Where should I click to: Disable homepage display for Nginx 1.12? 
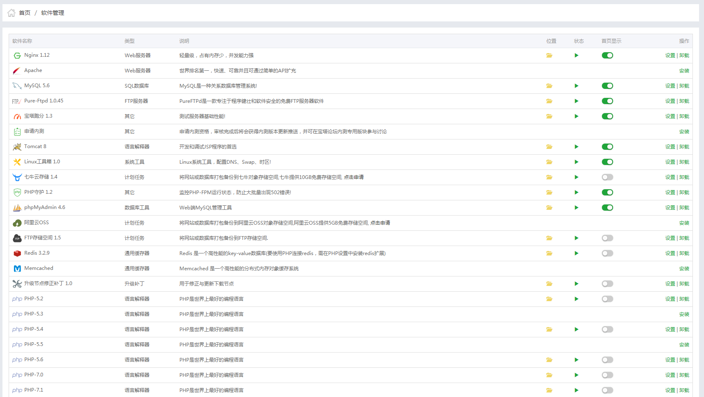607,56
